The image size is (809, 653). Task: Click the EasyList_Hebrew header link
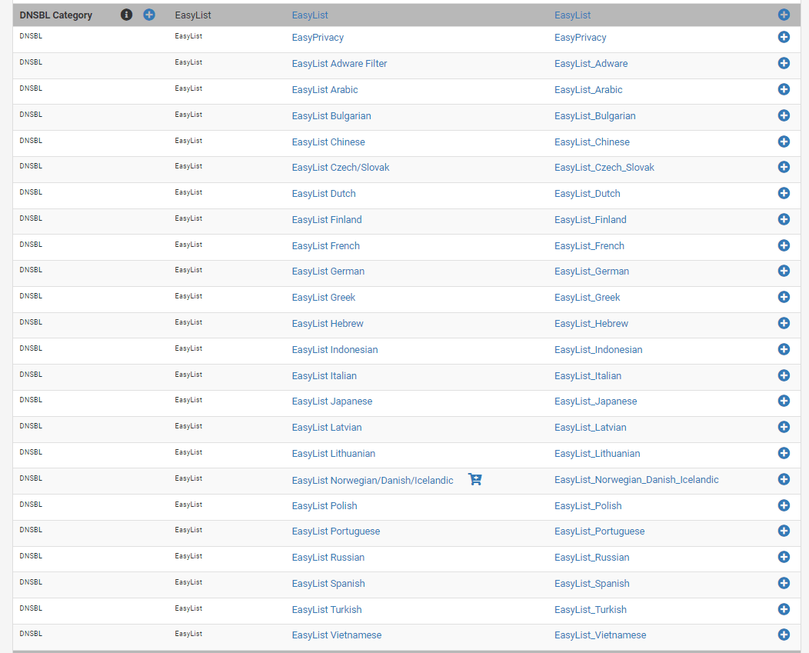click(x=591, y=324)
